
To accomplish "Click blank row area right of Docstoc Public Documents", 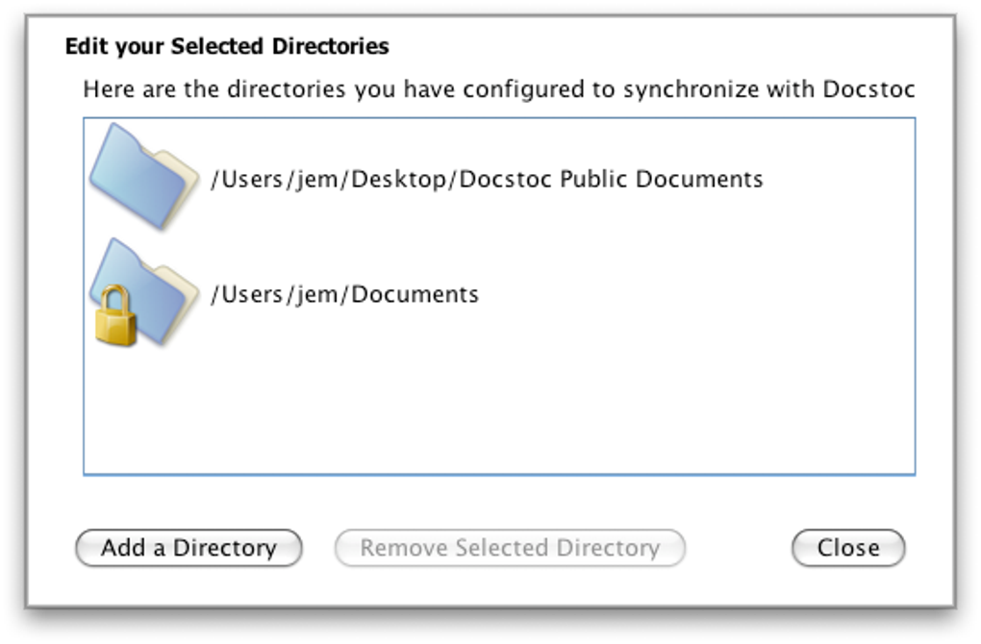I will tap(837, 180).
